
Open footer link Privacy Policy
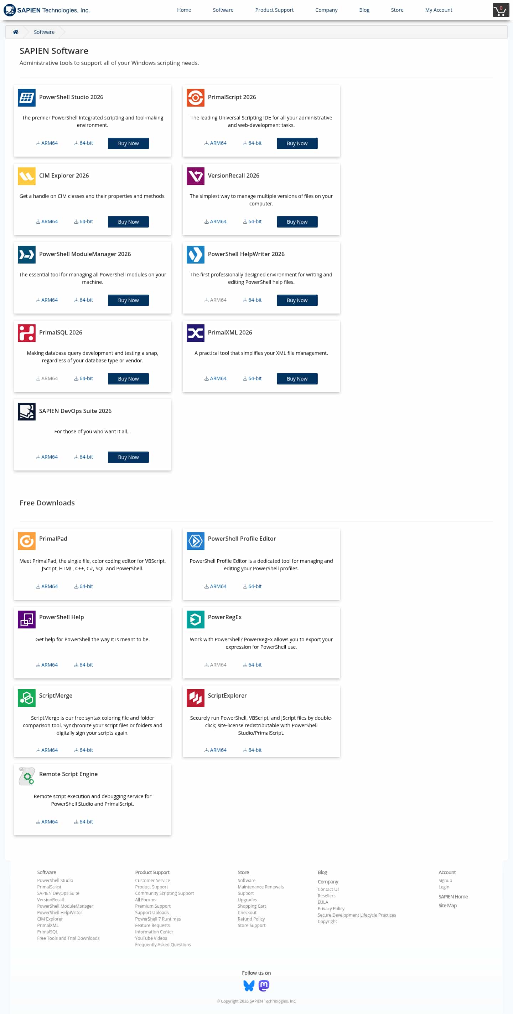(331, 908)
